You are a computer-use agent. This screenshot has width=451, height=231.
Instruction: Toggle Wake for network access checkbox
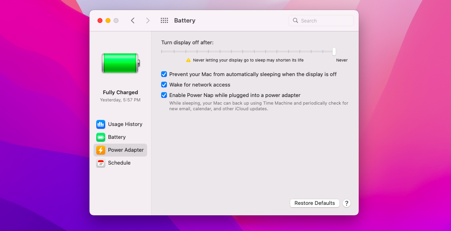pos(164,85)
